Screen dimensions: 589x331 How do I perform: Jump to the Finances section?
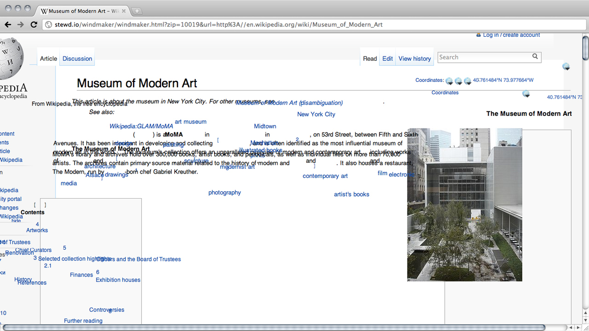point(81,275)
